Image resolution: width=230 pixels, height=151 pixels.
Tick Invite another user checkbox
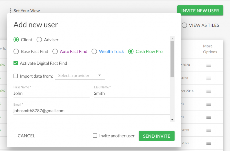click(x=95, y=136)
